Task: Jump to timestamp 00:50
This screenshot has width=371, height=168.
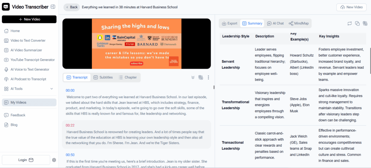Action: [x=70, y=155]
